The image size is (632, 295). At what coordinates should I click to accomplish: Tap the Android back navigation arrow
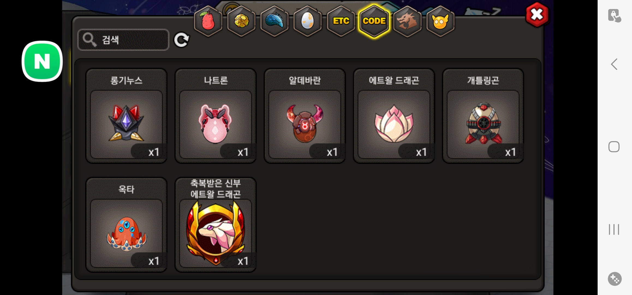click(x=614, y=64)
